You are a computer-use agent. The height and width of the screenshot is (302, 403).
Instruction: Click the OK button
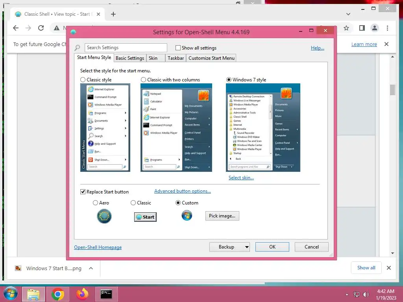click(x=272, y=247)
